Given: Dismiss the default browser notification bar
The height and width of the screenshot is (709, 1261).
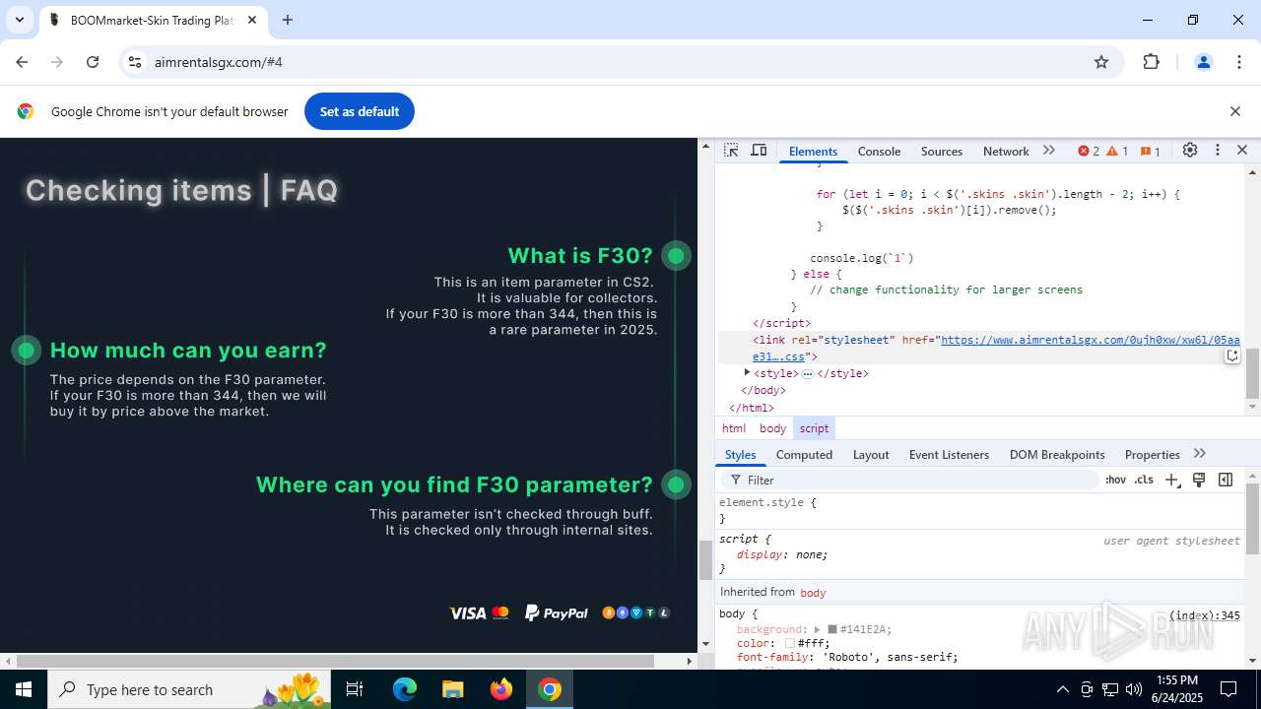Looking at the screenshot, I should coord(1234,111).
